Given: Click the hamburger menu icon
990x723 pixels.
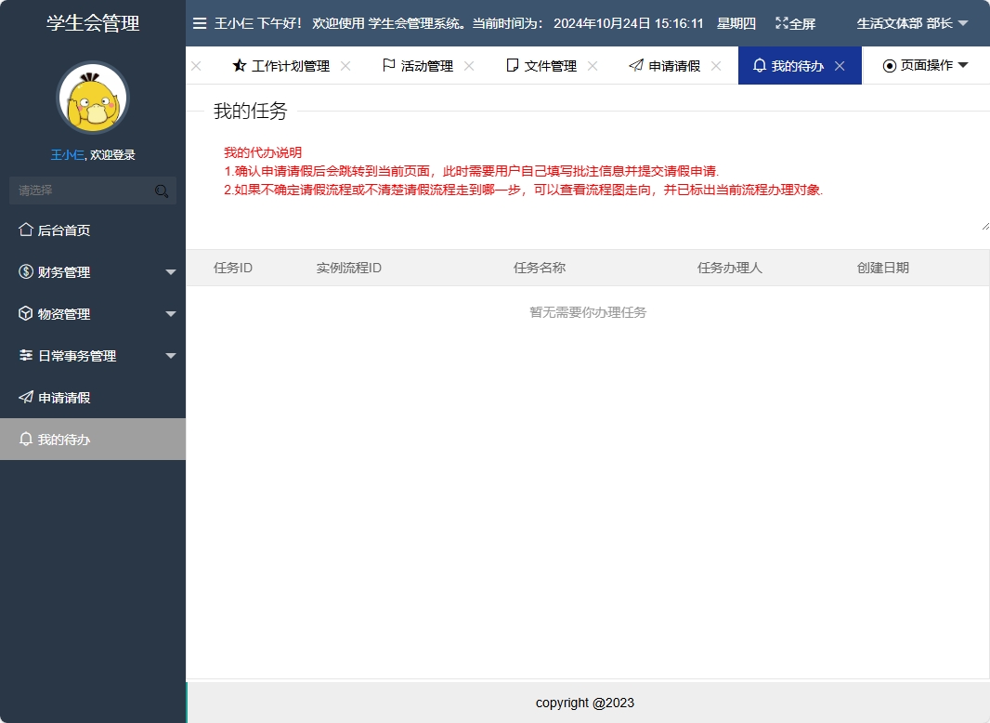Looking at the screenshot, I should (200, 23).
